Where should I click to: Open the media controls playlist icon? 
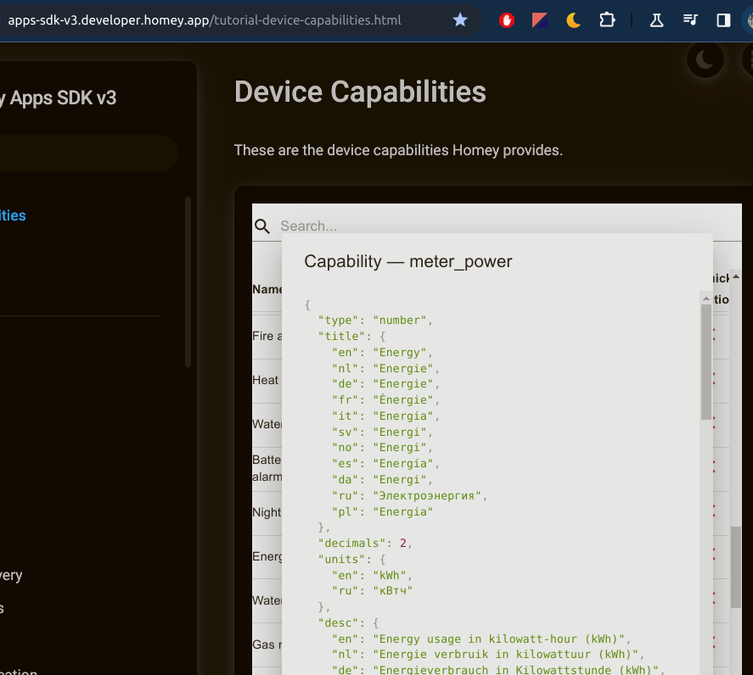click(691, 20)
